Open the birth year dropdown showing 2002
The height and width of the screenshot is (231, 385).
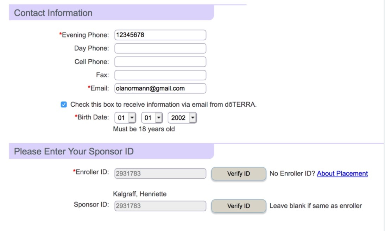click(182, 118)
